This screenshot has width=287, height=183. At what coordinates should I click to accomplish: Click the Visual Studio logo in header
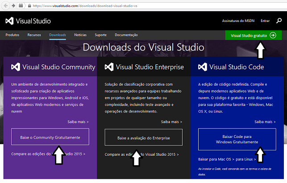click(28, 21)
